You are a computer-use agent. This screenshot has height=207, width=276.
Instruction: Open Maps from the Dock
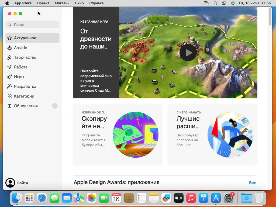coord(79,198)
